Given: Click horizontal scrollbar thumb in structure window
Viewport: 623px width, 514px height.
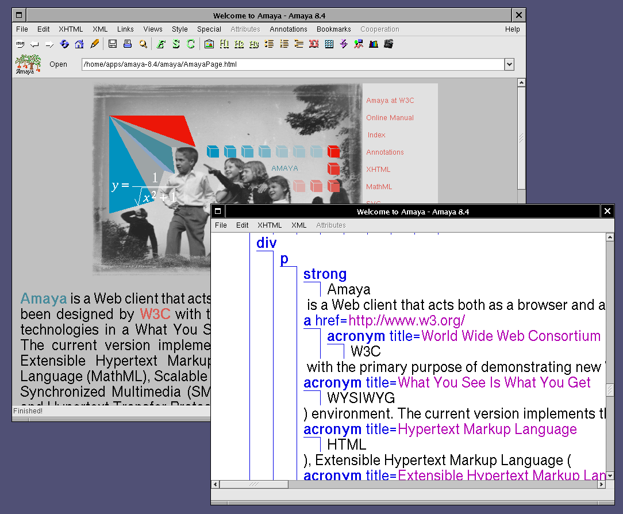Looking at the screenshot, I should (x=253, y=485).
